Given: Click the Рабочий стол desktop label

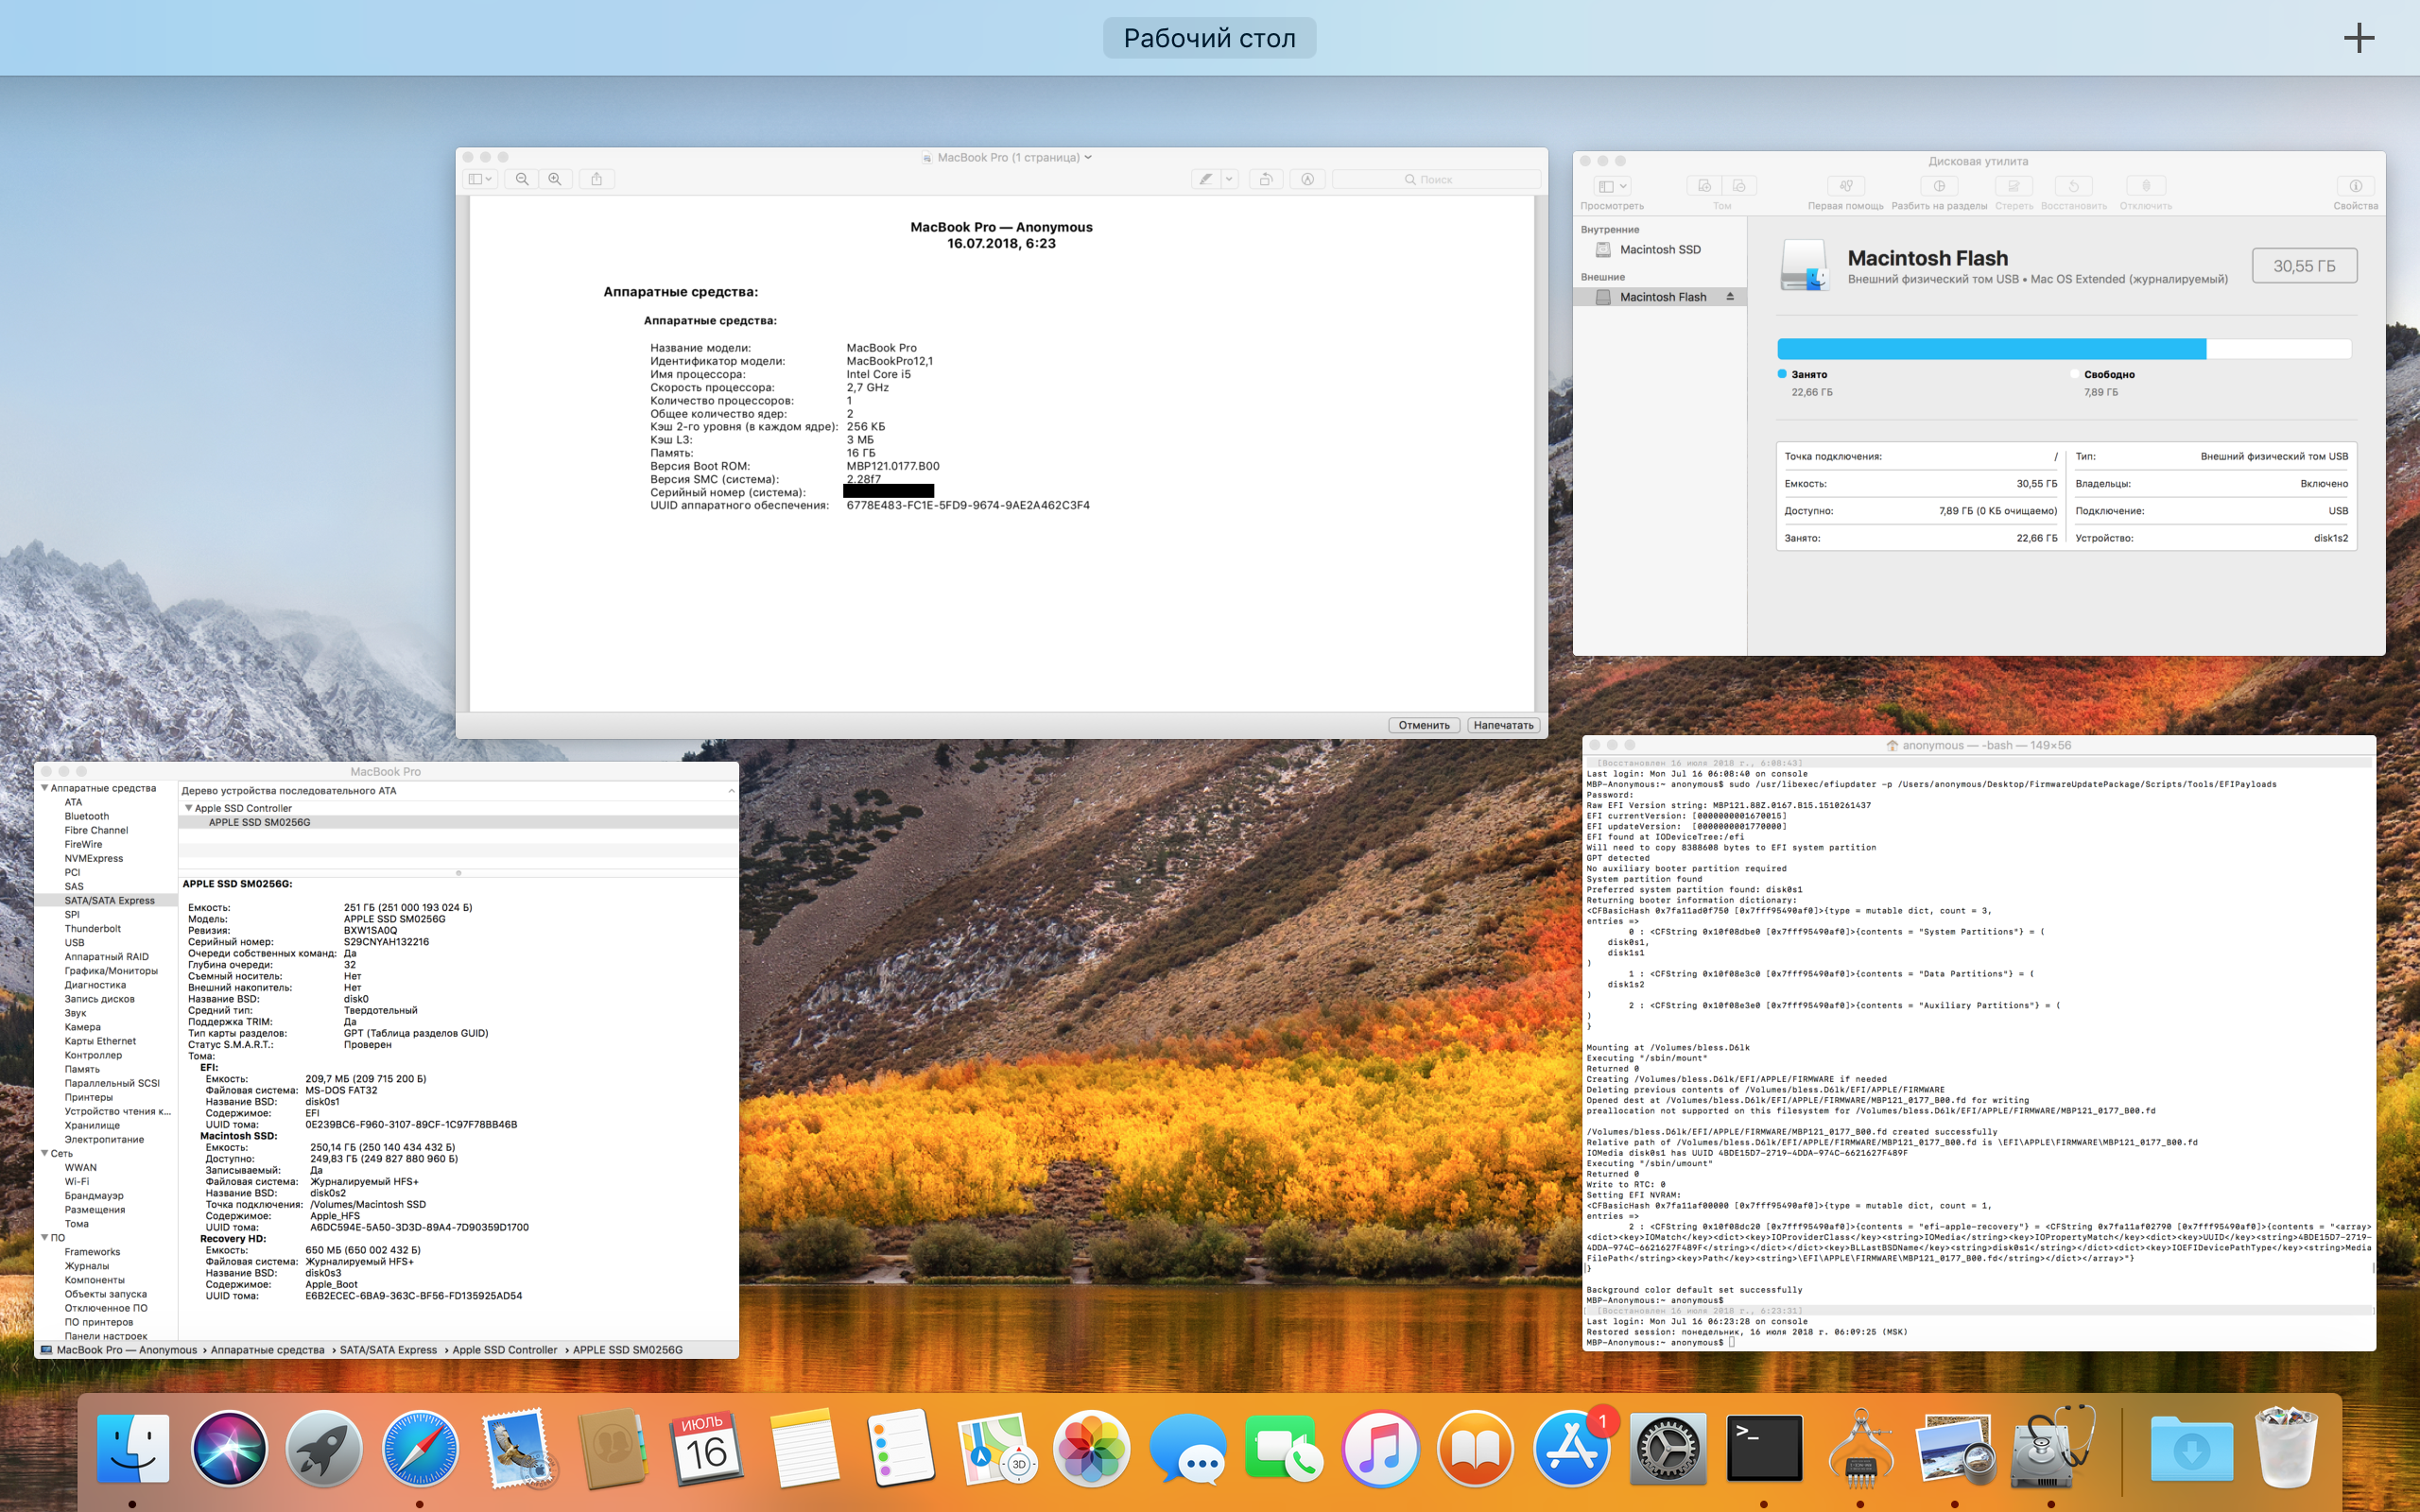Looking at the screenshot, I should (1209, 38).
